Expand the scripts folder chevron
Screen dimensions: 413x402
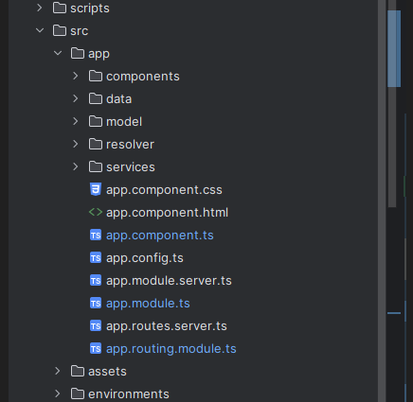pos(40,8)
